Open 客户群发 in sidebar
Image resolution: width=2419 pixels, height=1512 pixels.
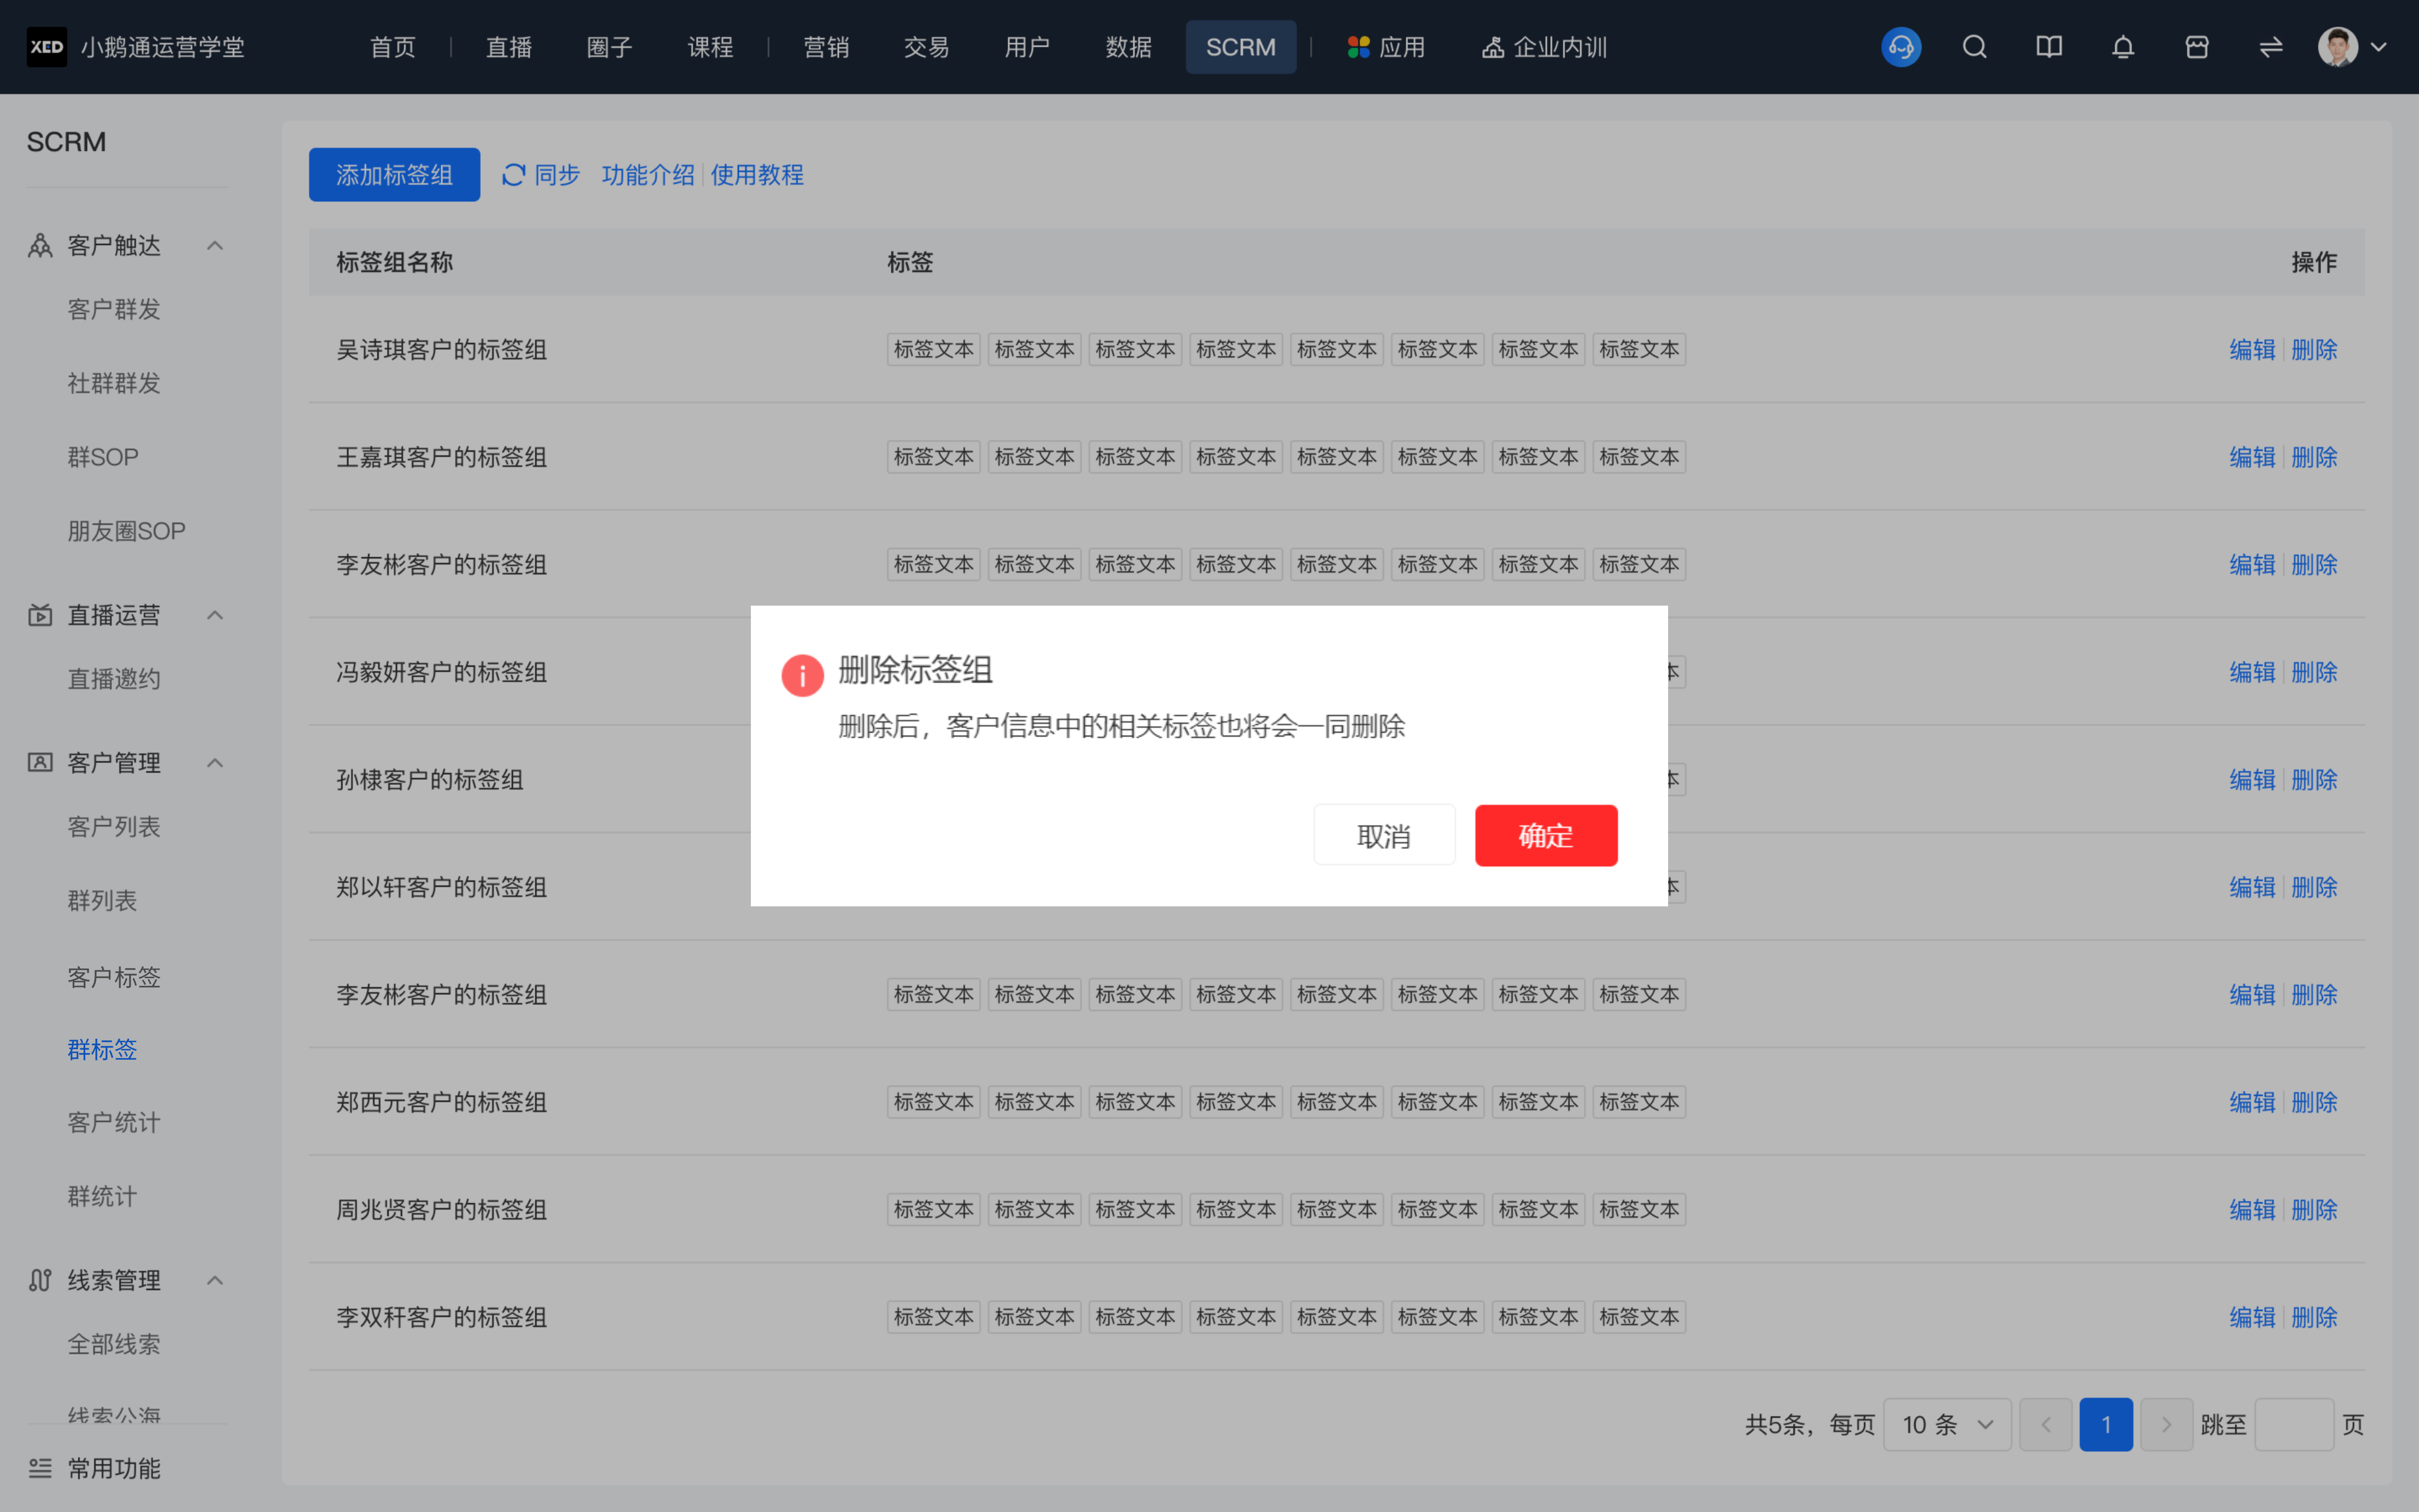pyautogui.click(x=114, y=309)
